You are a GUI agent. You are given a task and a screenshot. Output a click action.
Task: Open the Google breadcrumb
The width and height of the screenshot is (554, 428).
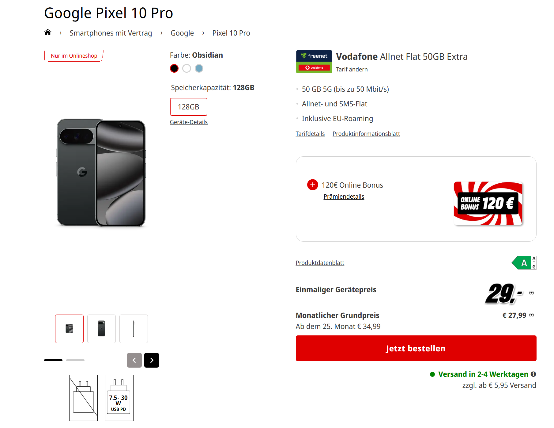pos(182,33)
